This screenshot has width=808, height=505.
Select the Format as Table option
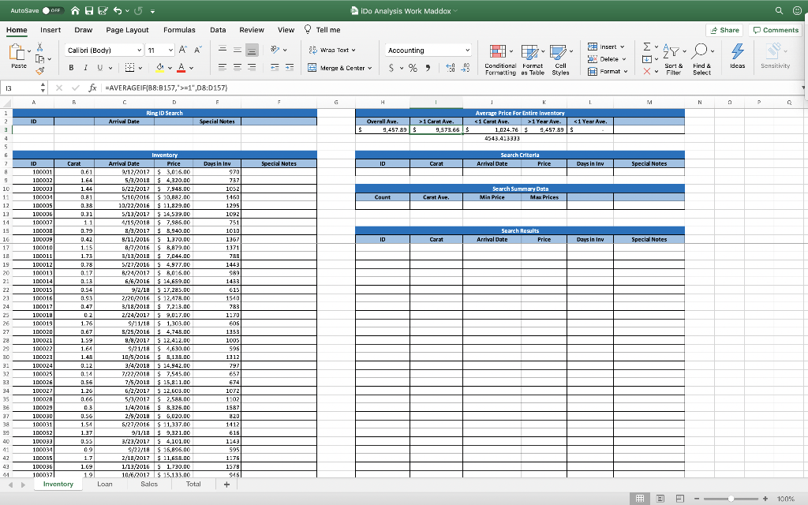point(531,58)
